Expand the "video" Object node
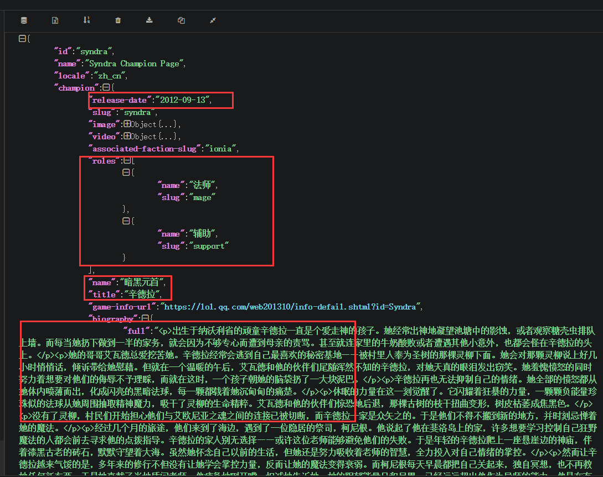 (127, 136)
